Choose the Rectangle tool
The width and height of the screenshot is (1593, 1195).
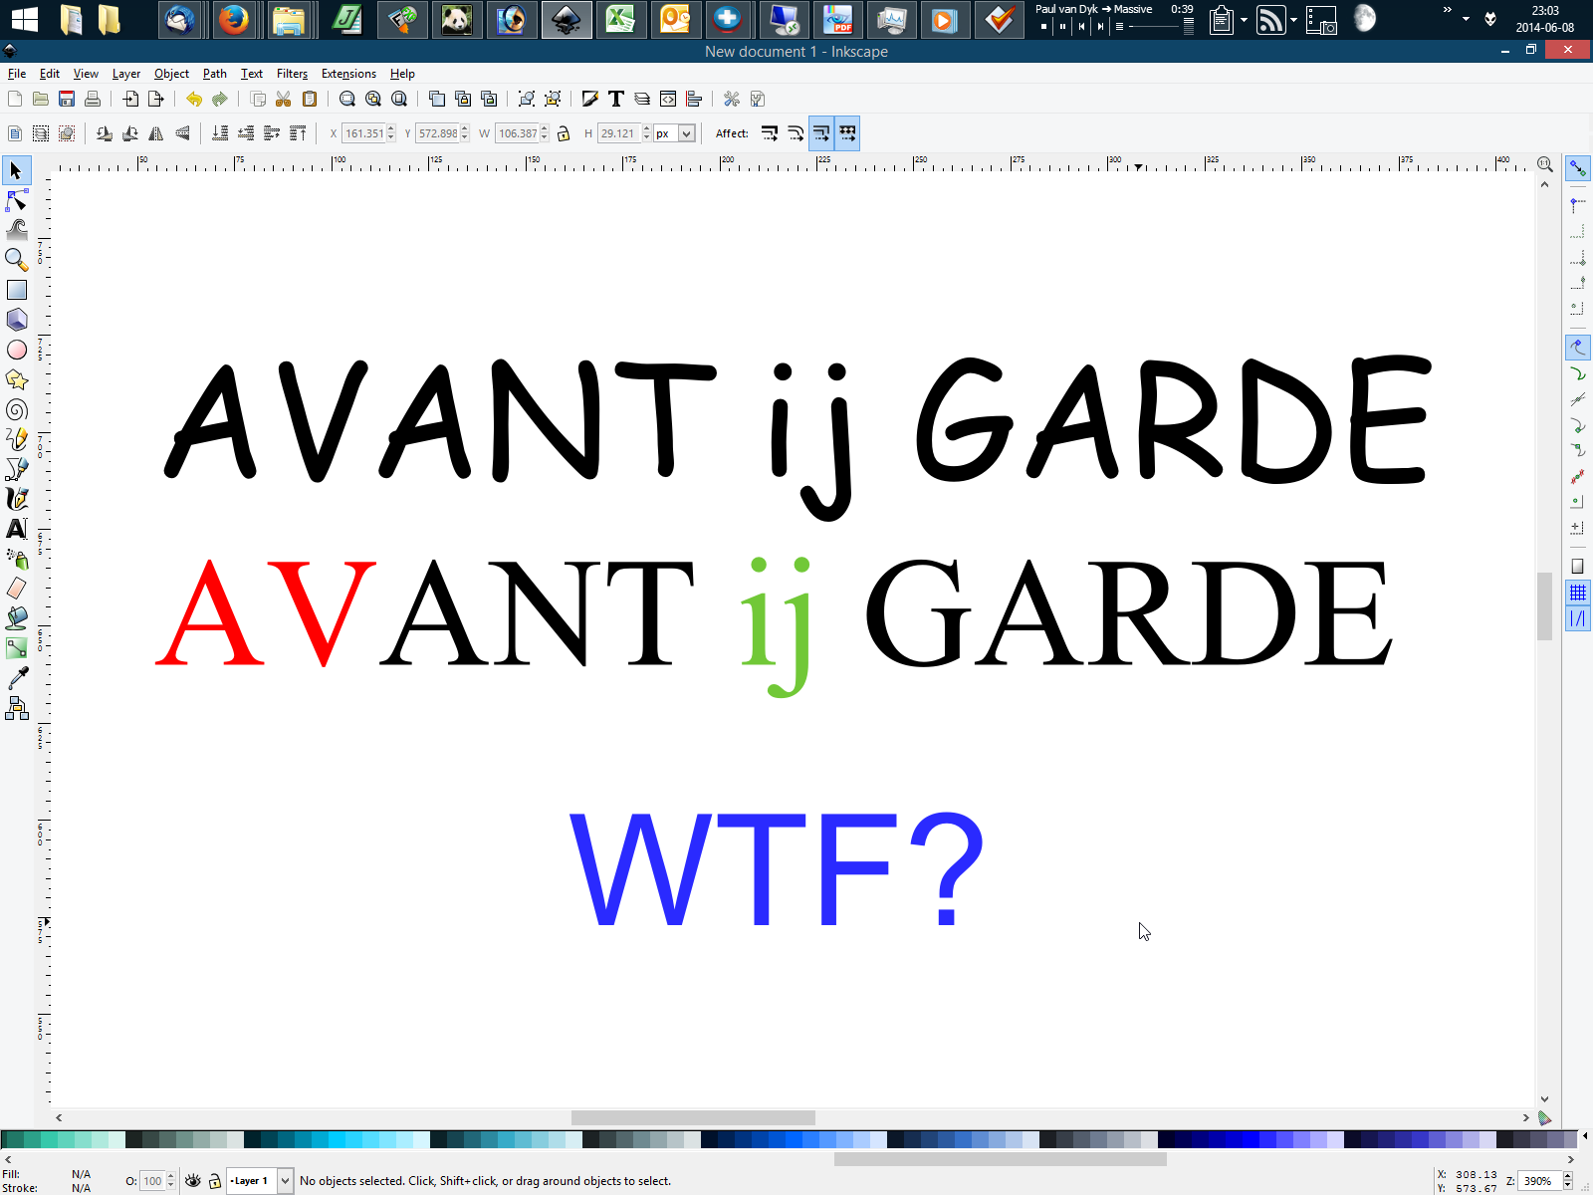[x=17, y=290]
